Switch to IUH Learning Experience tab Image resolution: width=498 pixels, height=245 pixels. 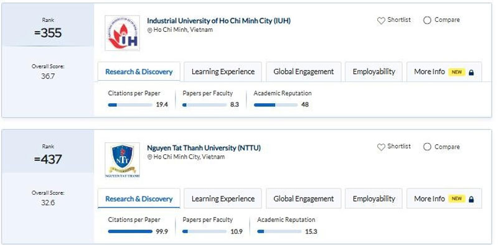pos(223,72)
